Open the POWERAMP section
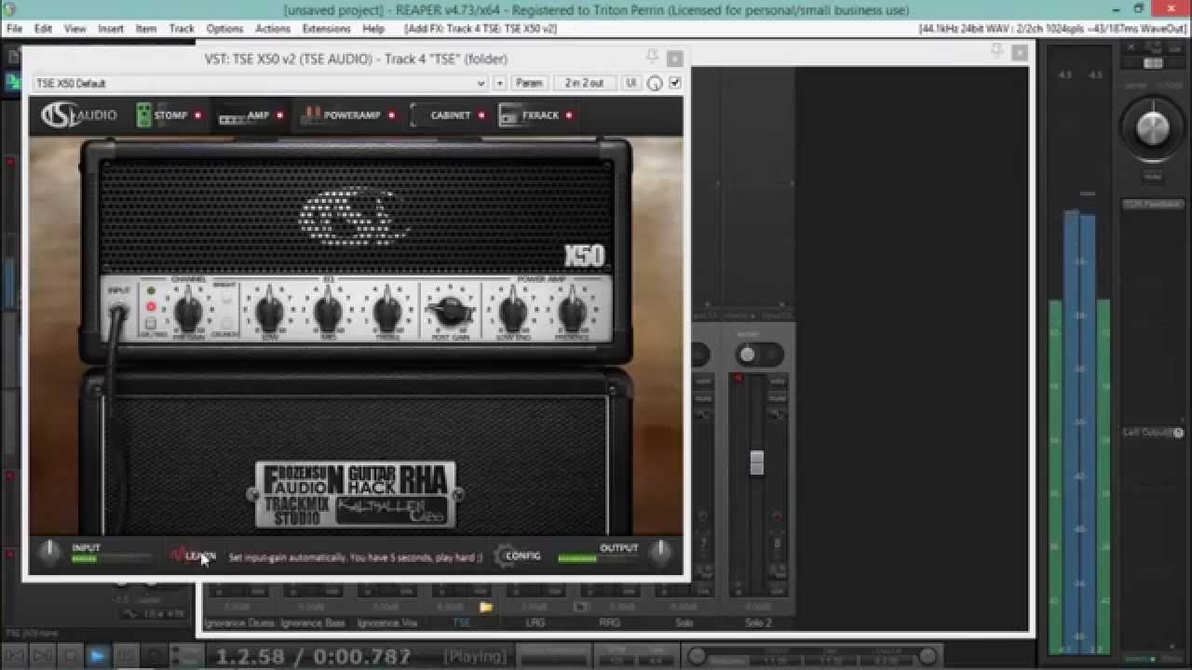Image resolution: width=1192 pixels, height=670 pixels. 340,115
